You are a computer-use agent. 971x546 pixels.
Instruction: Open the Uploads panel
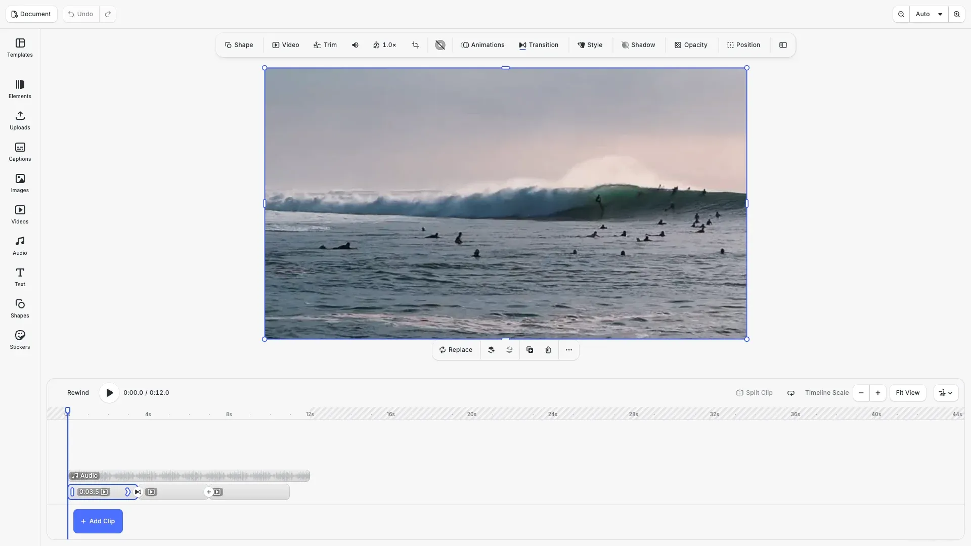pos(20,121)
